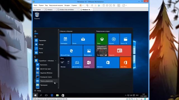Open Проводник from the app list
Image resolution: width=179 pixels, height=100 pixels.
(46, 85)
